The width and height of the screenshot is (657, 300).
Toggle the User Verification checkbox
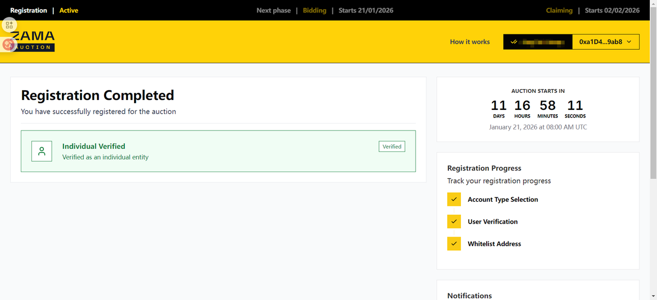(x=454, y=221)
